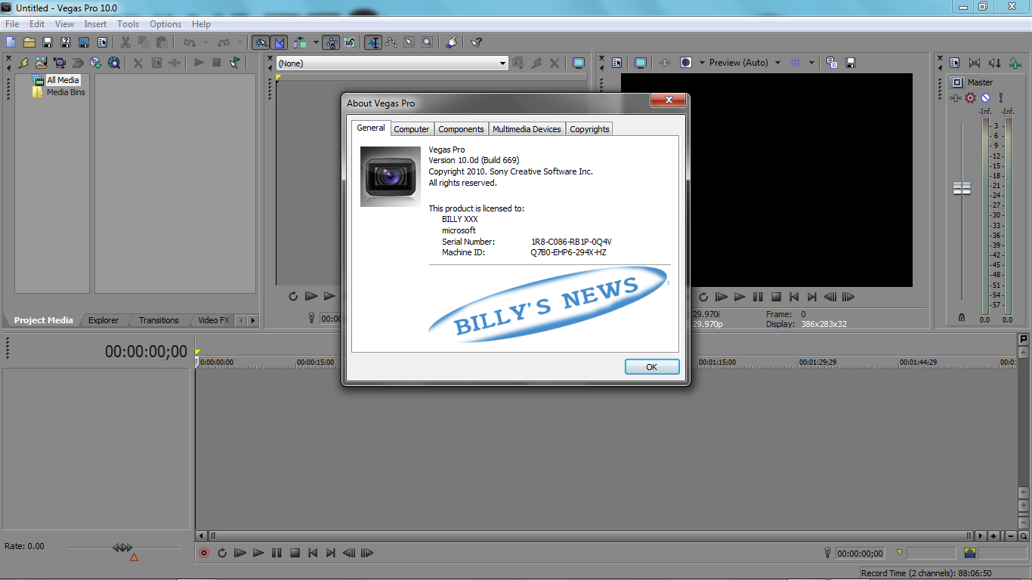1032x580 pixels.
Task: Switch to the Computer tab in About dialog
Action: [x=412, y=129]
